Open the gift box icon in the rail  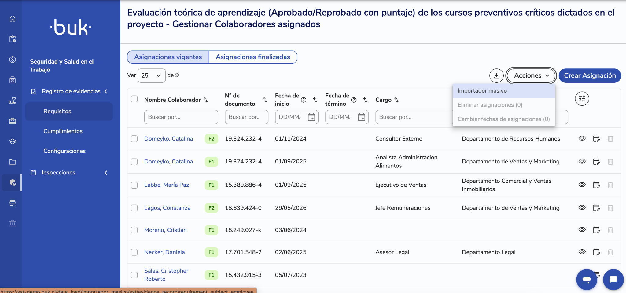pos(13,121)
